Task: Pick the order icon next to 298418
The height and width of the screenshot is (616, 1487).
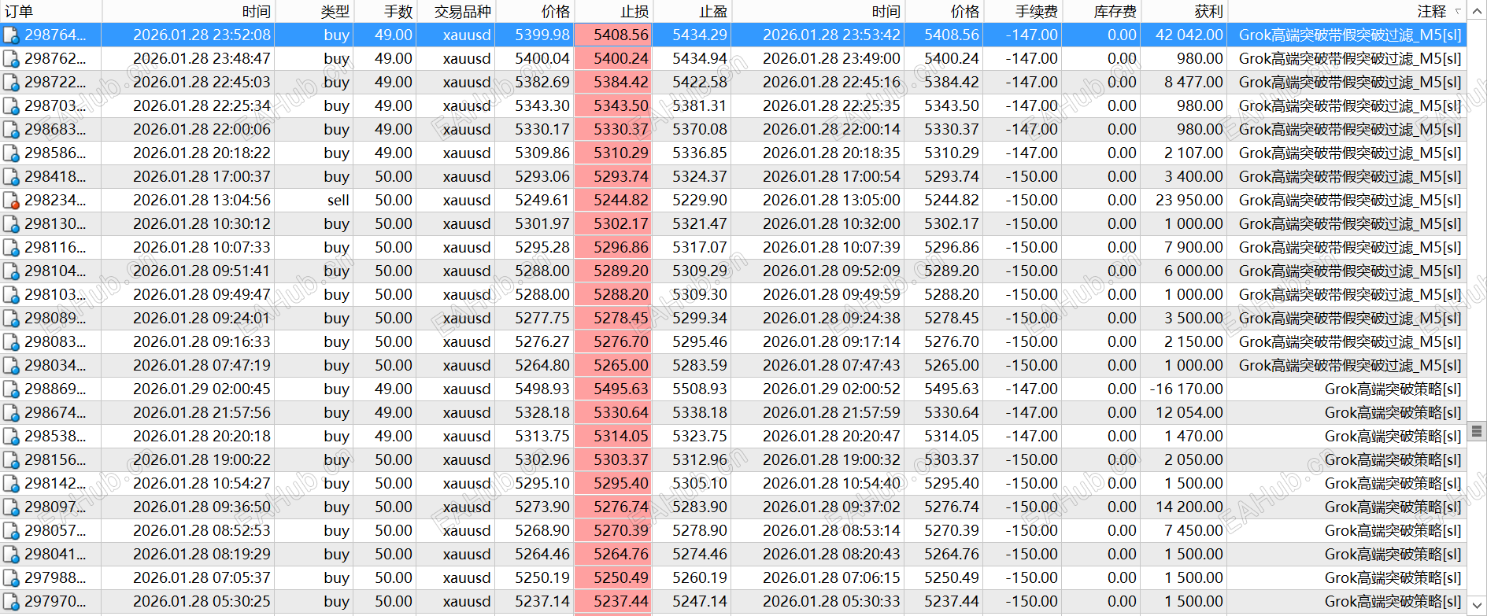Action: tap(11, 177)
